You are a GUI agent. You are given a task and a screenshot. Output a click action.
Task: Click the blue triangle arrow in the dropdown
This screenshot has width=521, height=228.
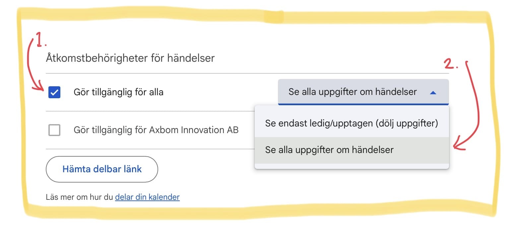[433, 93]
